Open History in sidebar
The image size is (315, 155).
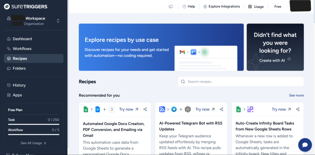click(x=34, y=85)
